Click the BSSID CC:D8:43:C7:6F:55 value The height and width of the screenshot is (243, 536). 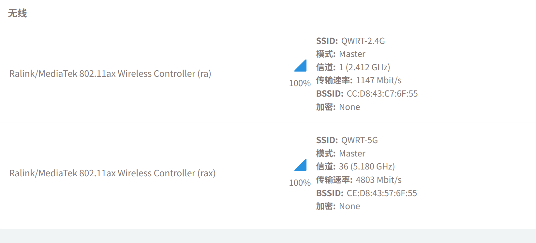point(382,94)
